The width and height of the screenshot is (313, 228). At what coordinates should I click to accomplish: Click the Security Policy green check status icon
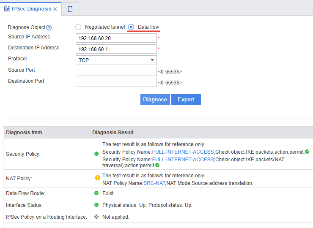pyautogui.click(x=96, y=154)
